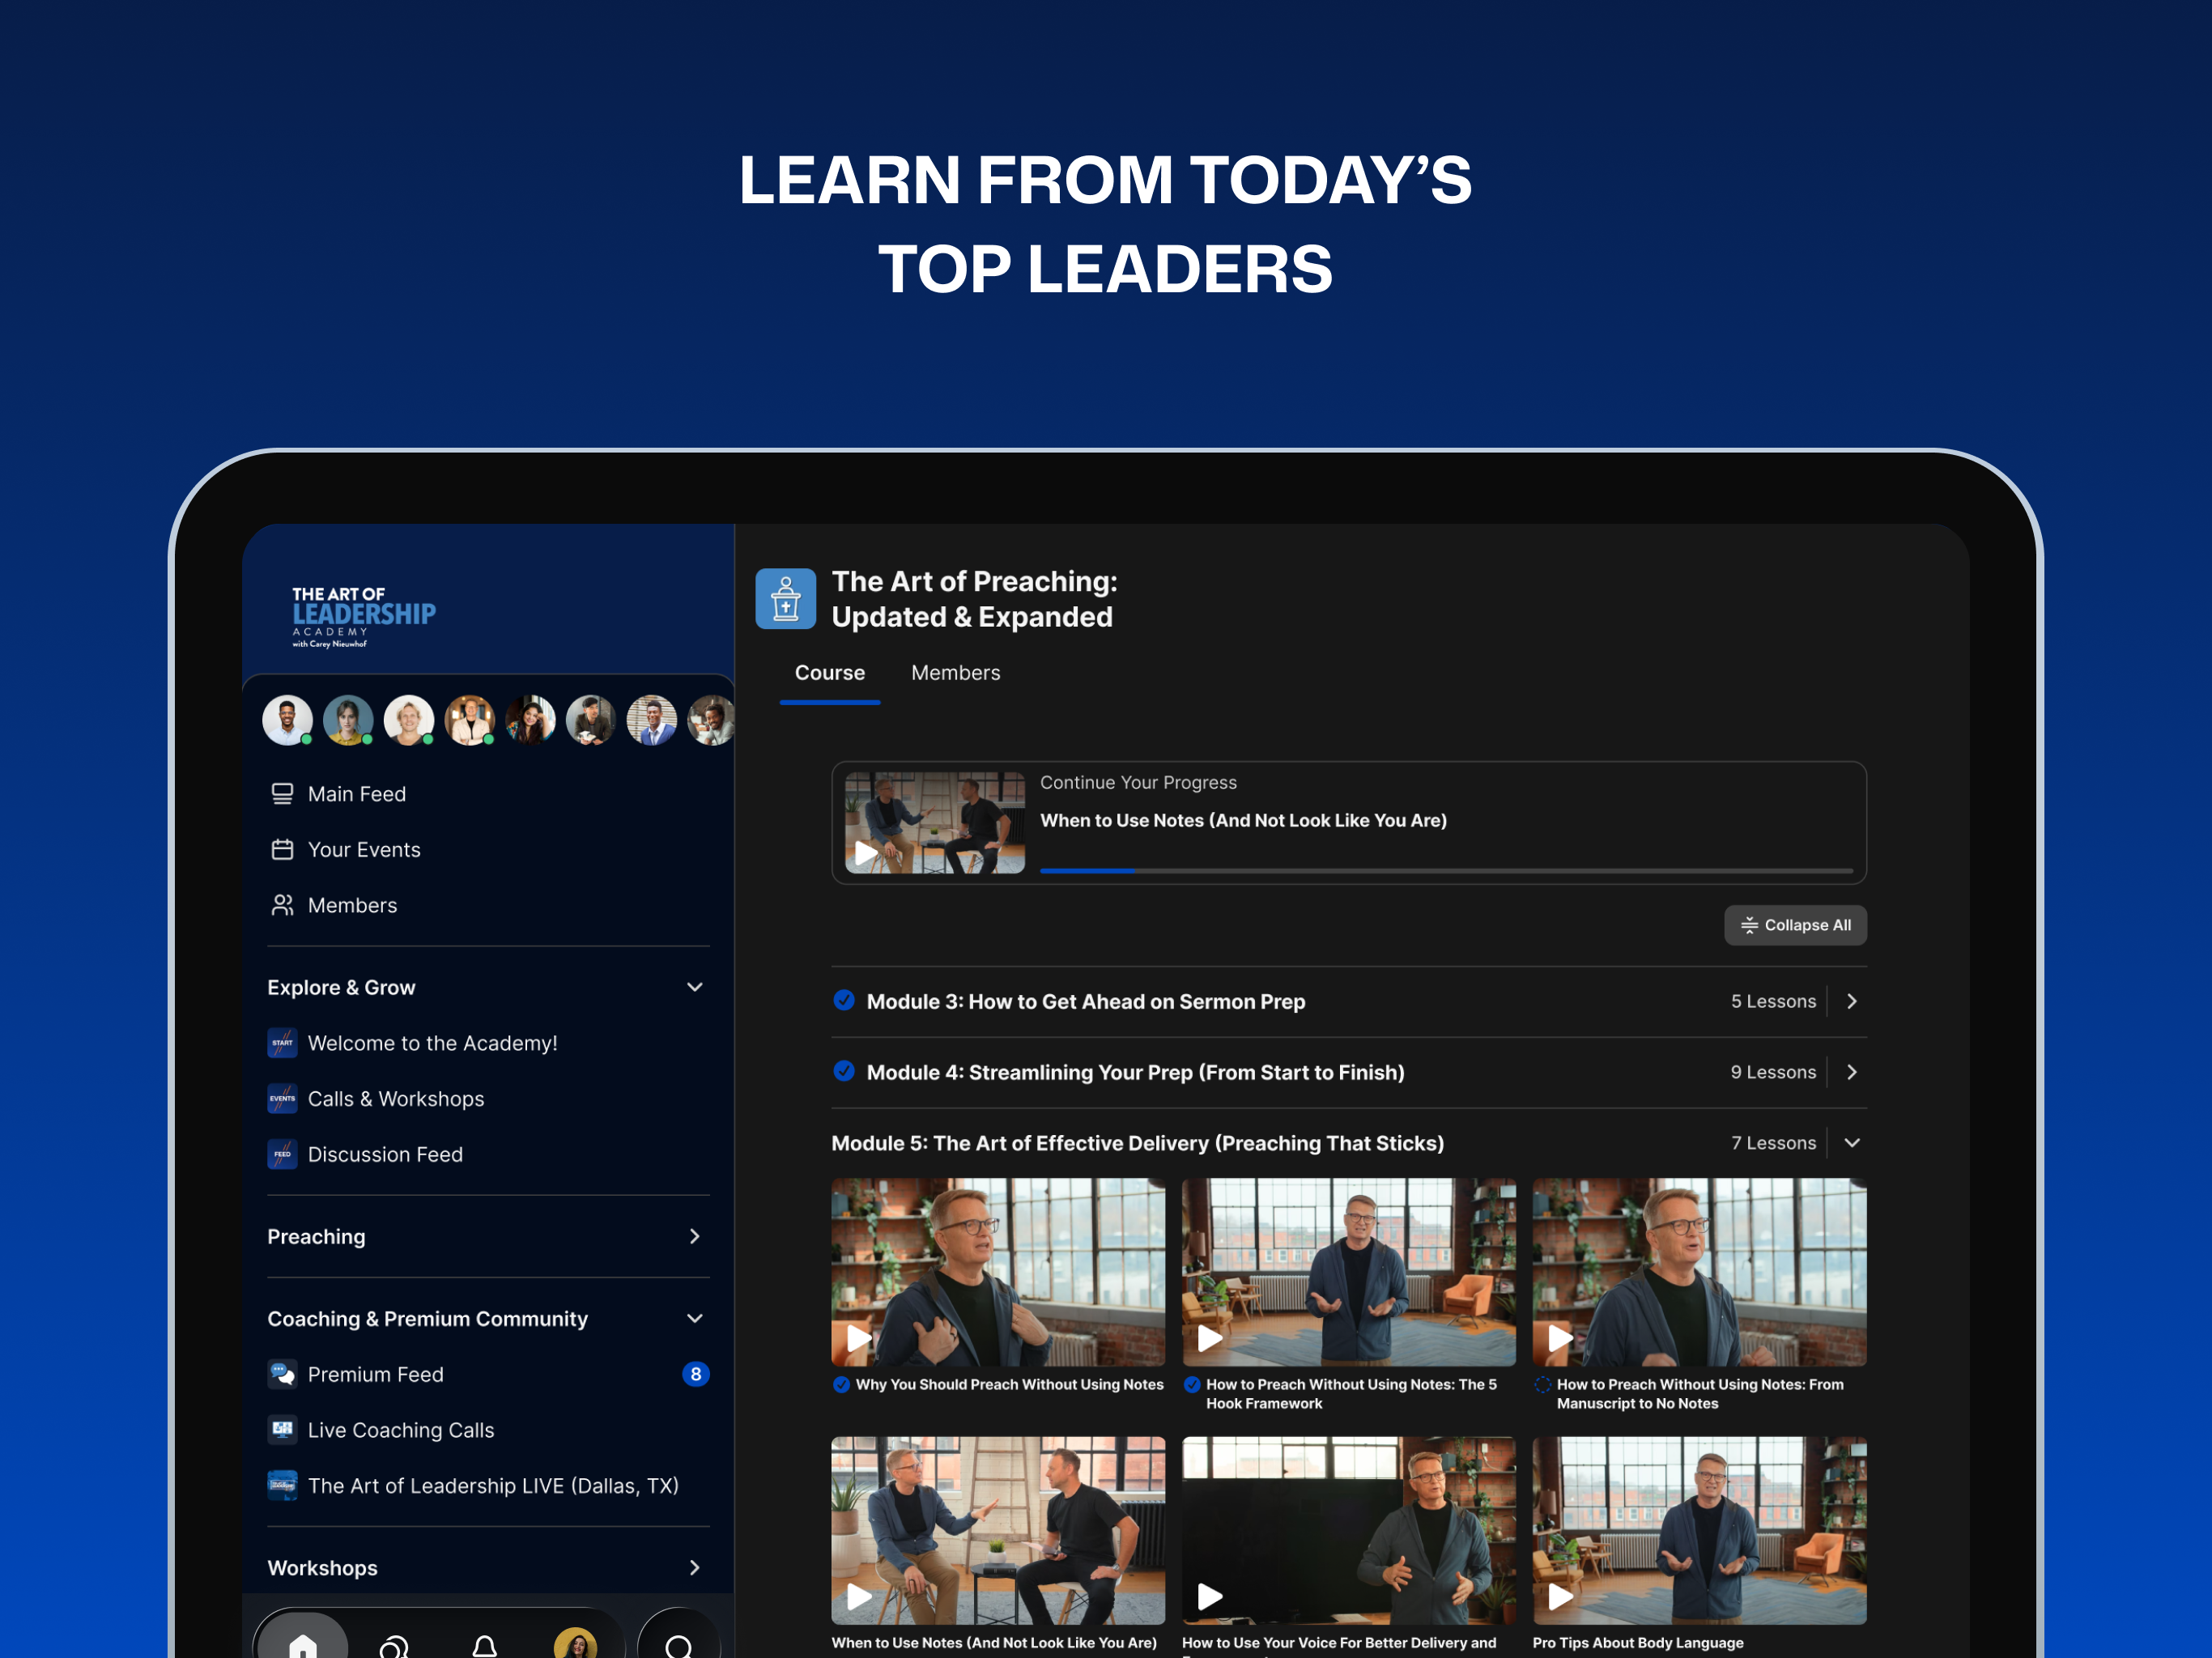This screenshot has height=1658, width=2212.
Task: Click the Art of Leadership LIVE icon
Action: (x=282, y=1486)
